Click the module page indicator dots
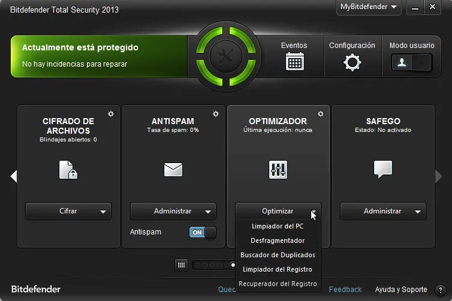Image resolution: width=452 pixels, height=301 pixels. 214,265
